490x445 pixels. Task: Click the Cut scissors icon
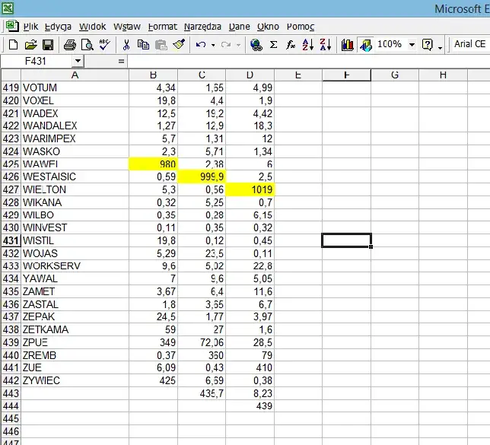[126, 45]
